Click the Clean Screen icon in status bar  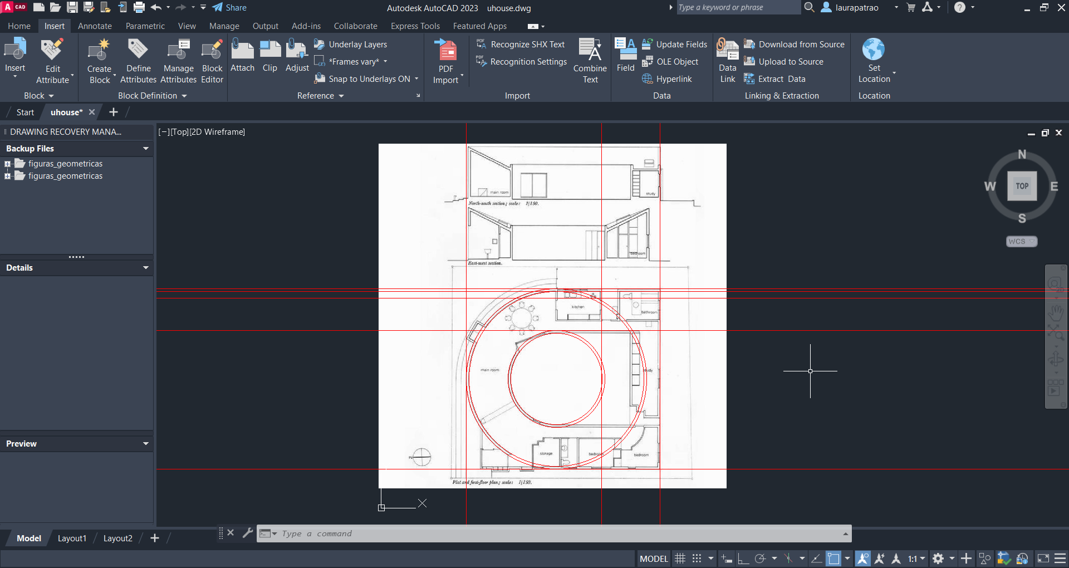pyautogui.click(x=1043, y=559)
